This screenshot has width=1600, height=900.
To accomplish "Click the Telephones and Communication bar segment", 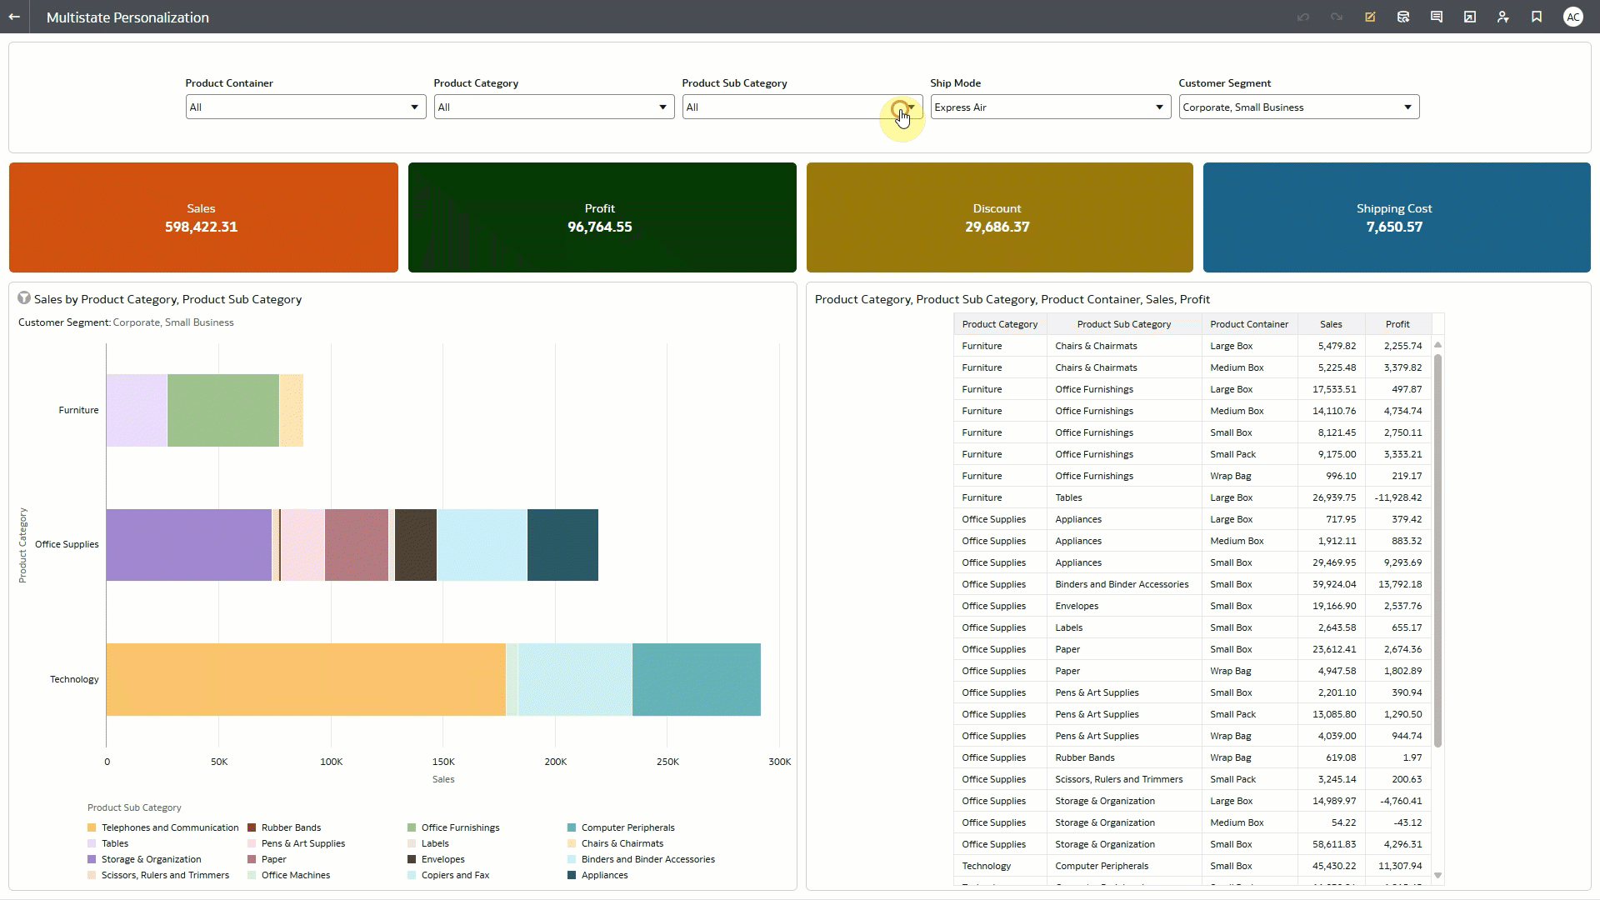I will pos(305,679).
